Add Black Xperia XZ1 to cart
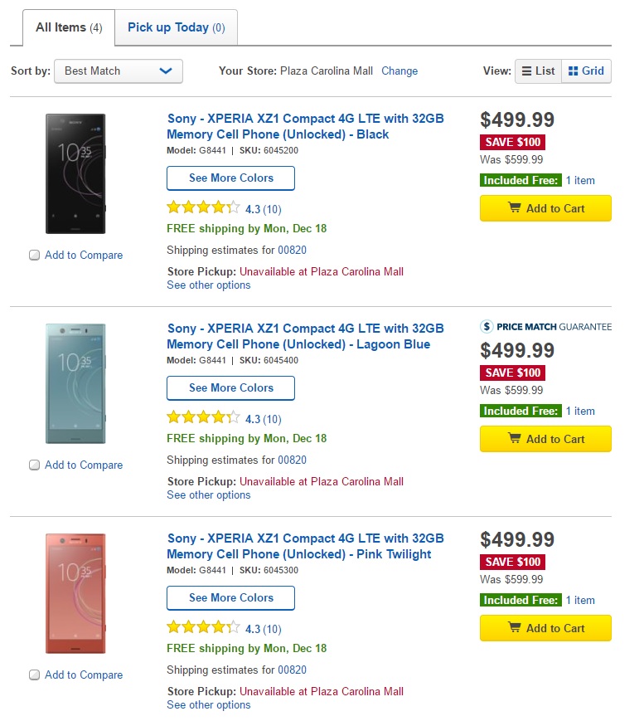The width and height of the screenshot is (644, 721). point(545,208)
